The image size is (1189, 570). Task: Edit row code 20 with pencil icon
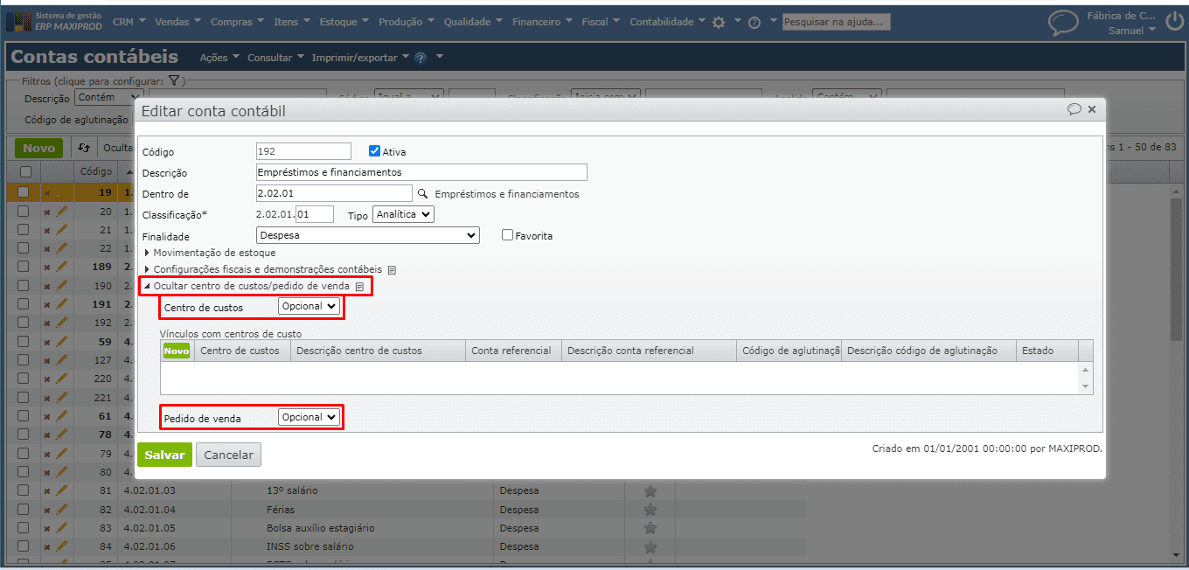point(61,212)
